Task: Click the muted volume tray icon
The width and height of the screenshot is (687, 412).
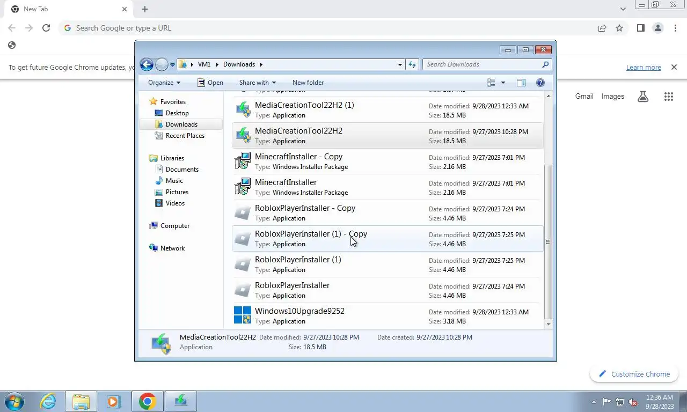Action: [x=633, y=401]
